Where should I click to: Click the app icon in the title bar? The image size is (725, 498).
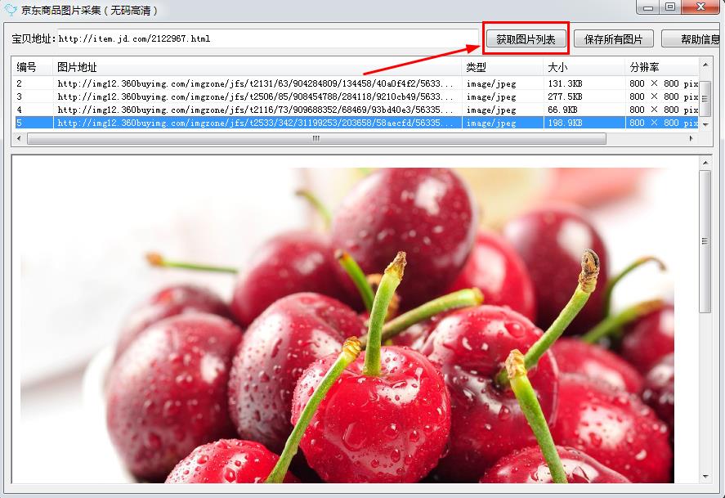10,10
